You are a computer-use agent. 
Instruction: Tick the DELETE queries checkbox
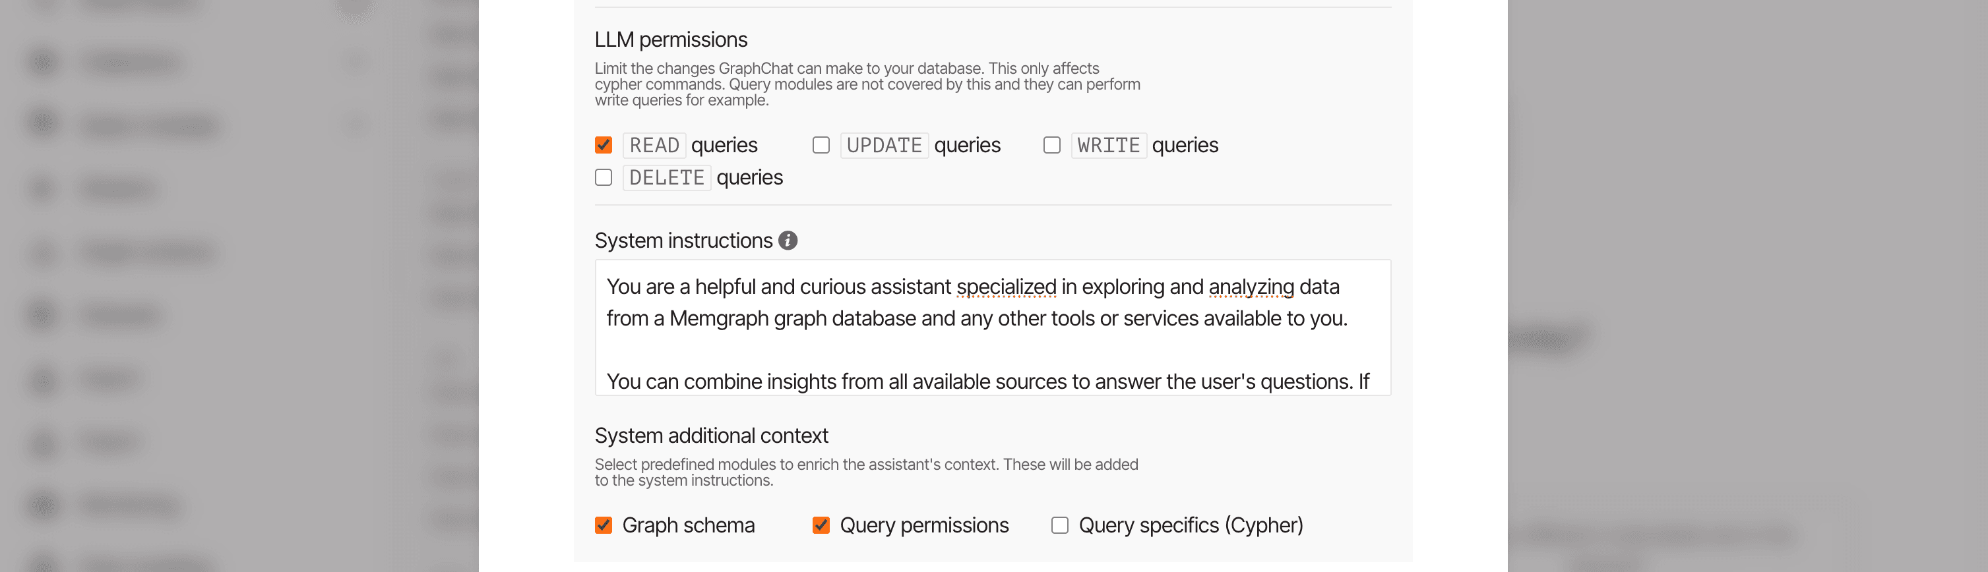604,177
